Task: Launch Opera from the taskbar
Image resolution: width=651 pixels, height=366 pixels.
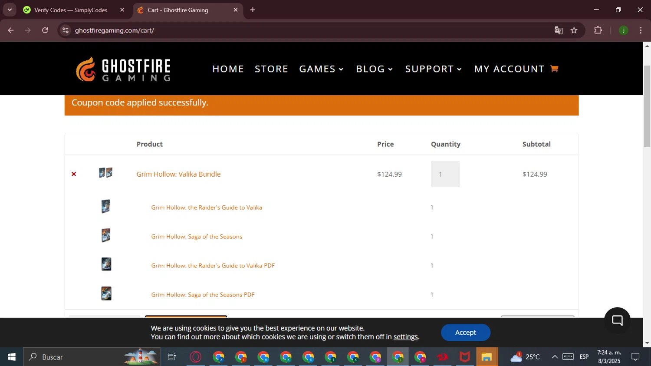Action: pyautogui.click(x=196, y=357)
